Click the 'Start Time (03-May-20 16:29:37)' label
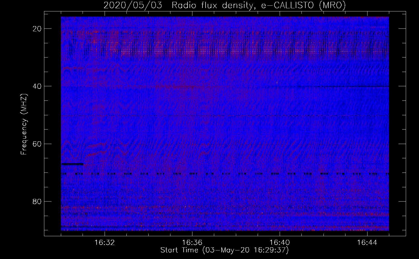This screenshot has width=419, height=259. point(225,250)
